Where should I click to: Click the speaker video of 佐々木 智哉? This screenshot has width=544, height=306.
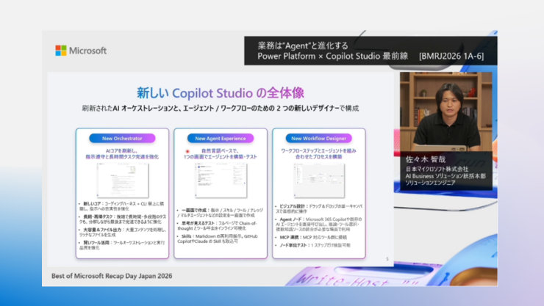pos(445,112)
